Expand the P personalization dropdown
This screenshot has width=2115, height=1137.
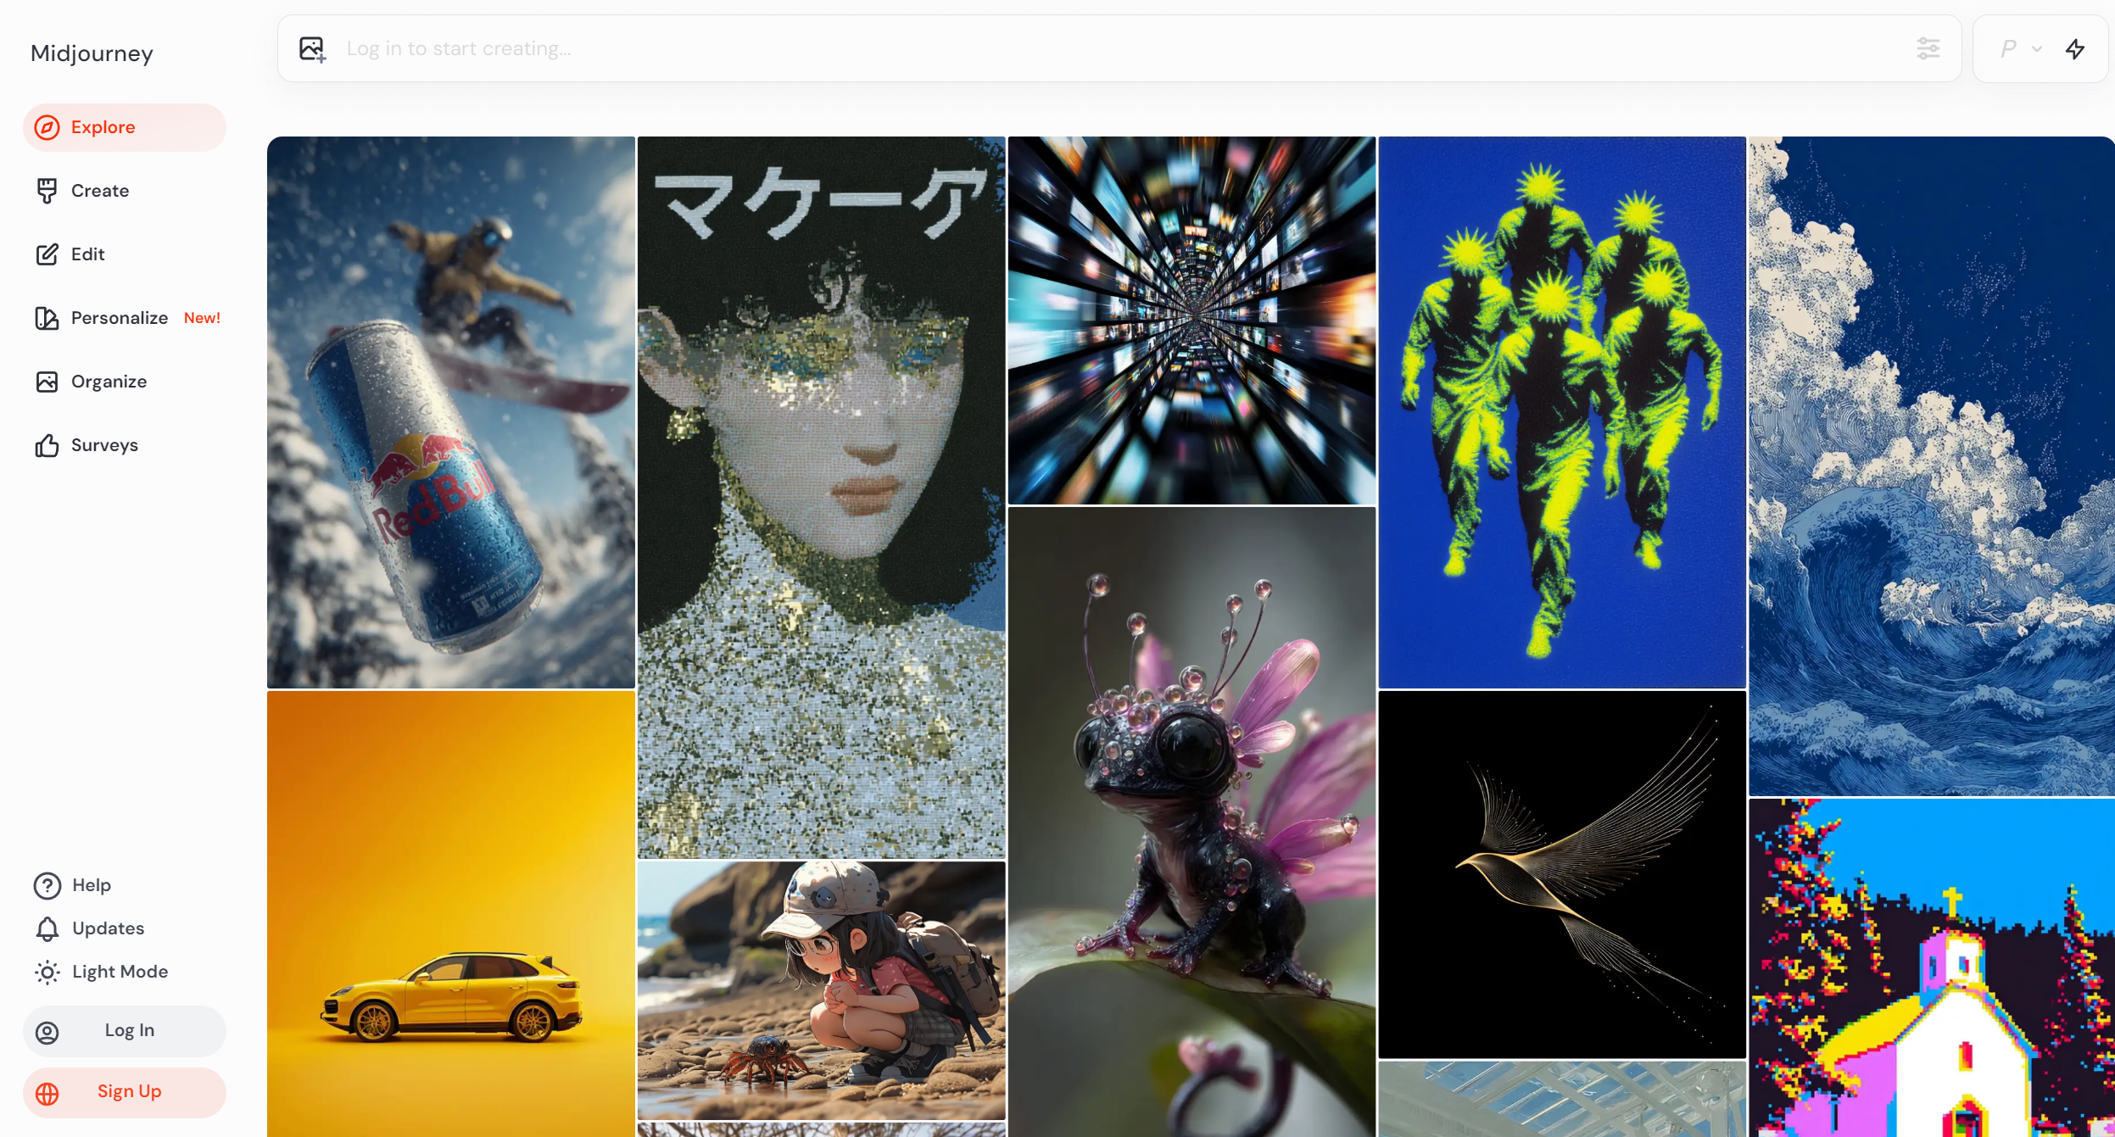(2020, 48)
